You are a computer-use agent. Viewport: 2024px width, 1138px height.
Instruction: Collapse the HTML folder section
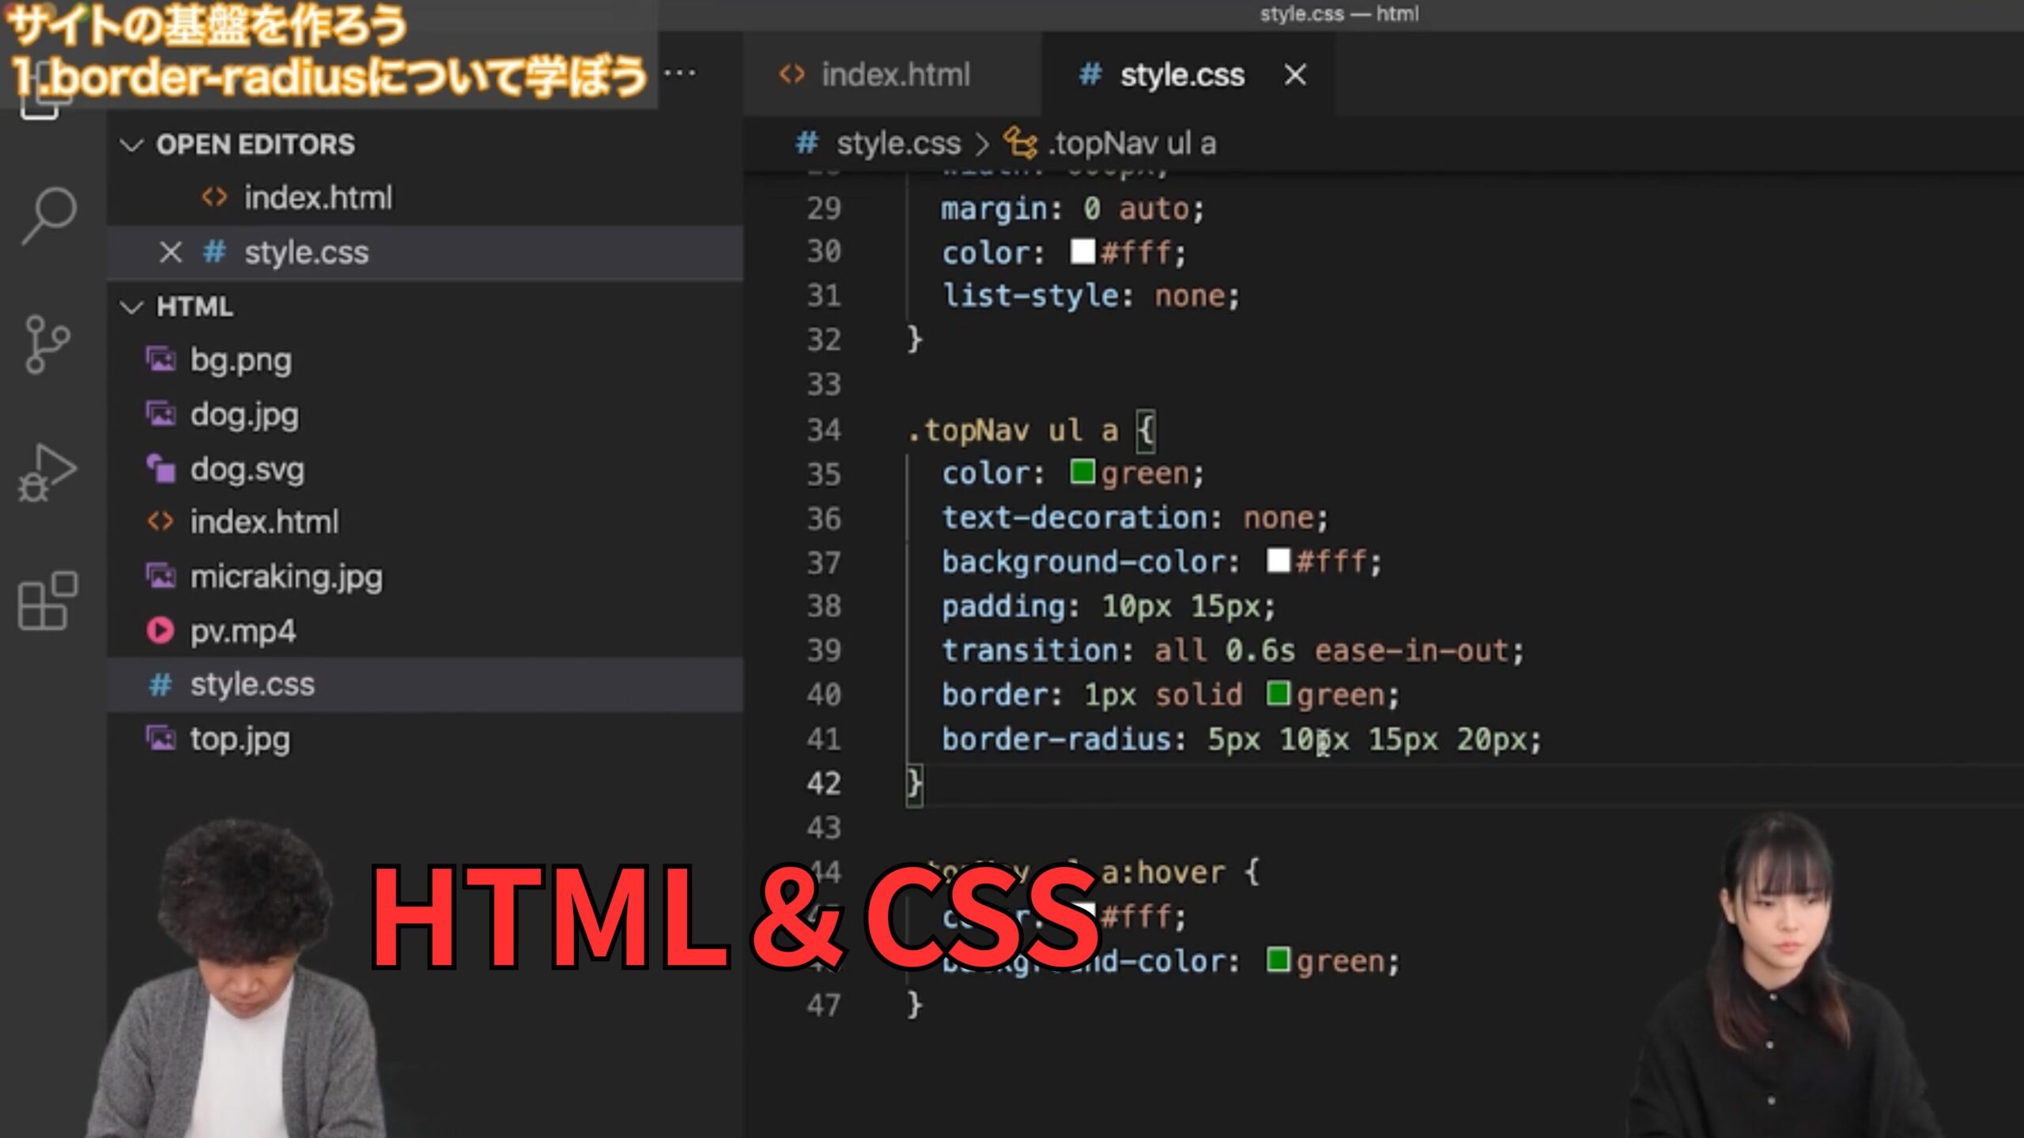click(130, 307)
